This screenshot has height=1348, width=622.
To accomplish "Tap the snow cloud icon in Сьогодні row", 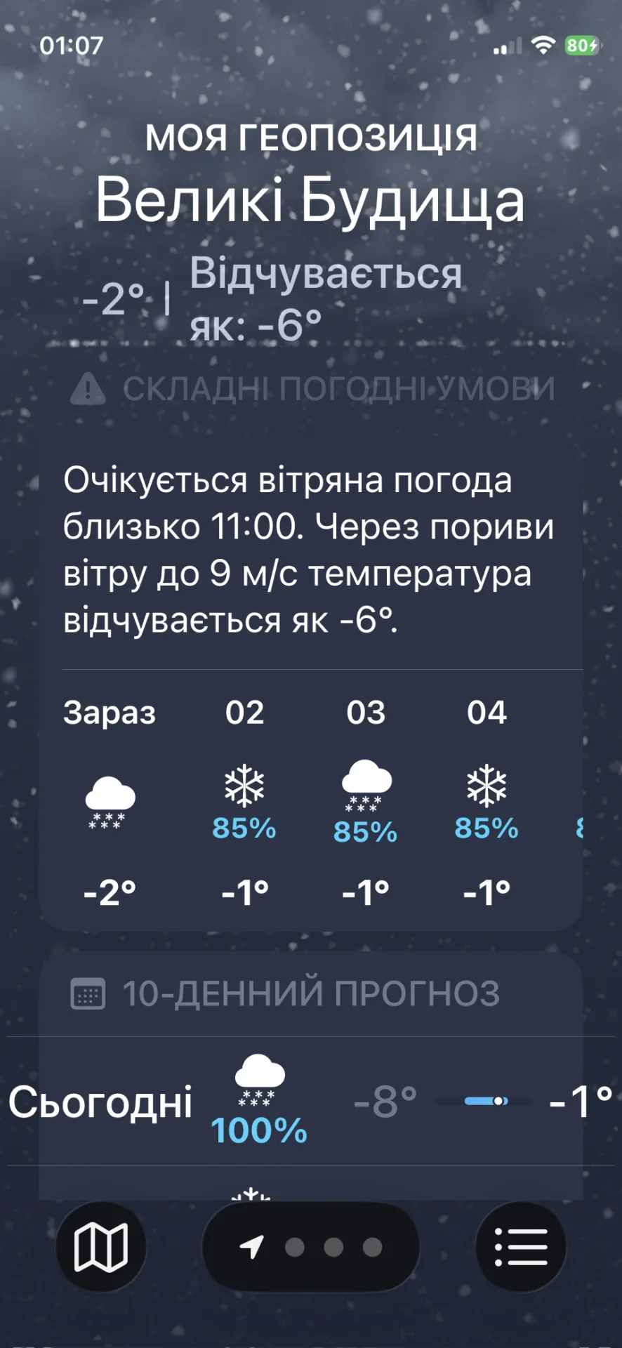I will [260, 1080].
